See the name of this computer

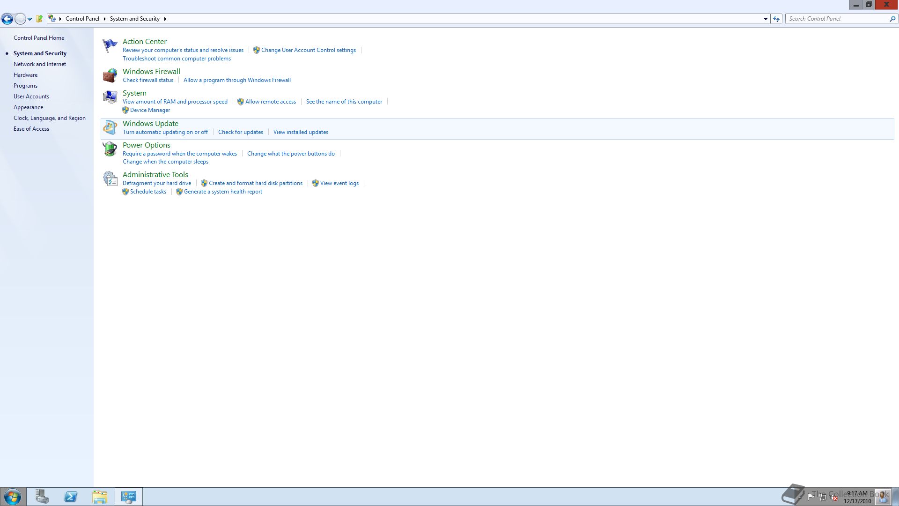[x=344, y=102]
